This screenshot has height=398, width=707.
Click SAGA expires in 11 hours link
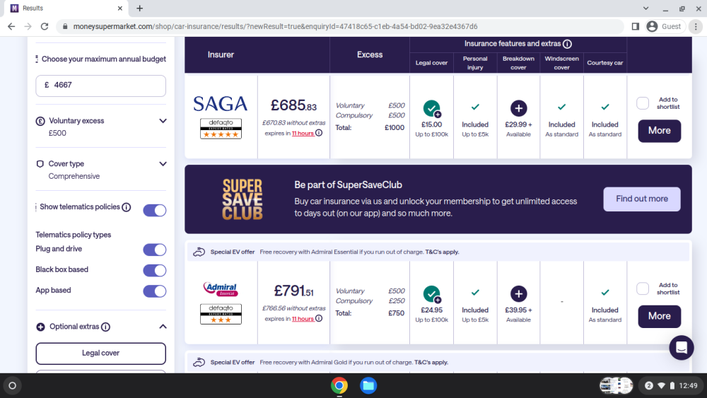303,134
